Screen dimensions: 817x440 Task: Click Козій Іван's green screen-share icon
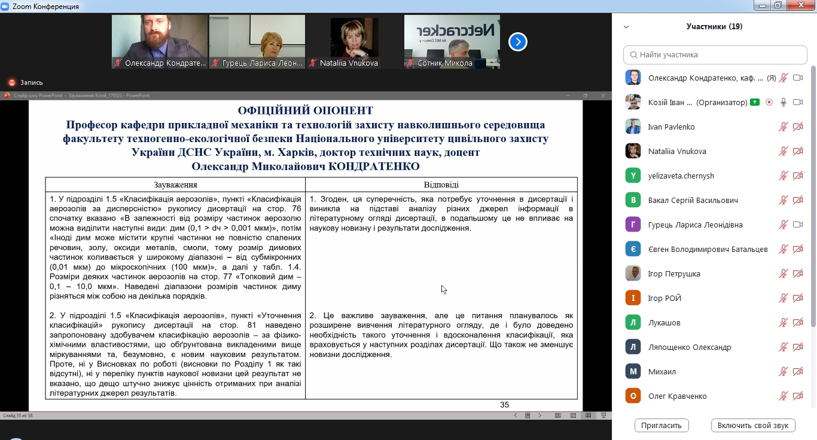tap(755, 102)
